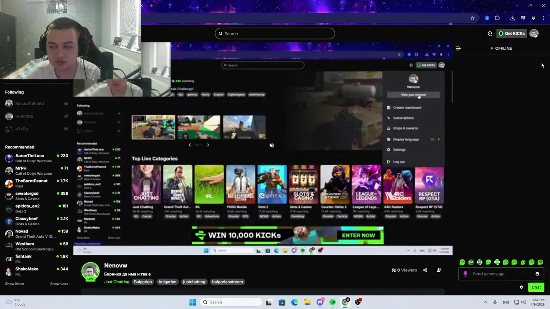Open the Just Chatting category link

click(116, 282)
